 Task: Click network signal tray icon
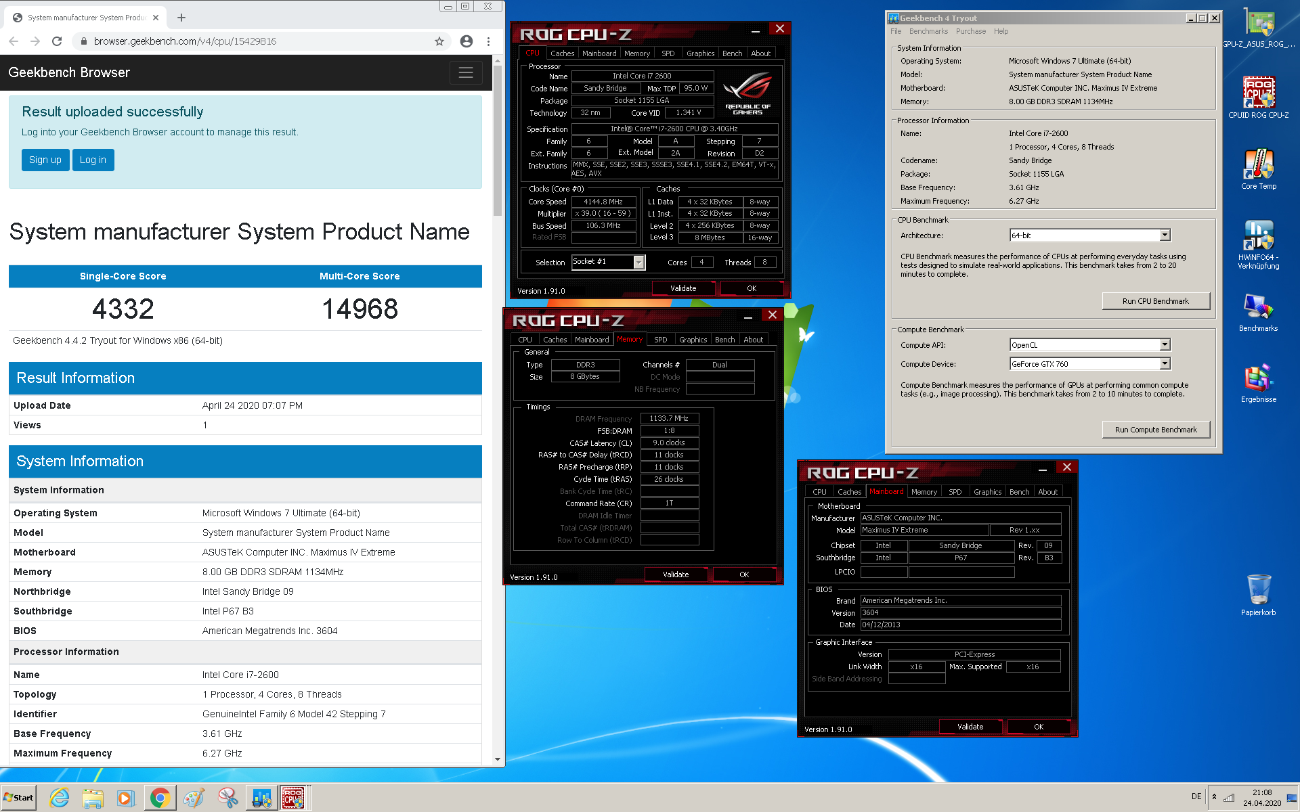[1228, 797]
